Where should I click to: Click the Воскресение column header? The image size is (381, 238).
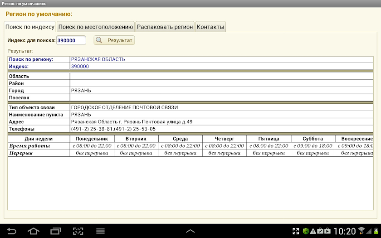click(x=354, y=139)
